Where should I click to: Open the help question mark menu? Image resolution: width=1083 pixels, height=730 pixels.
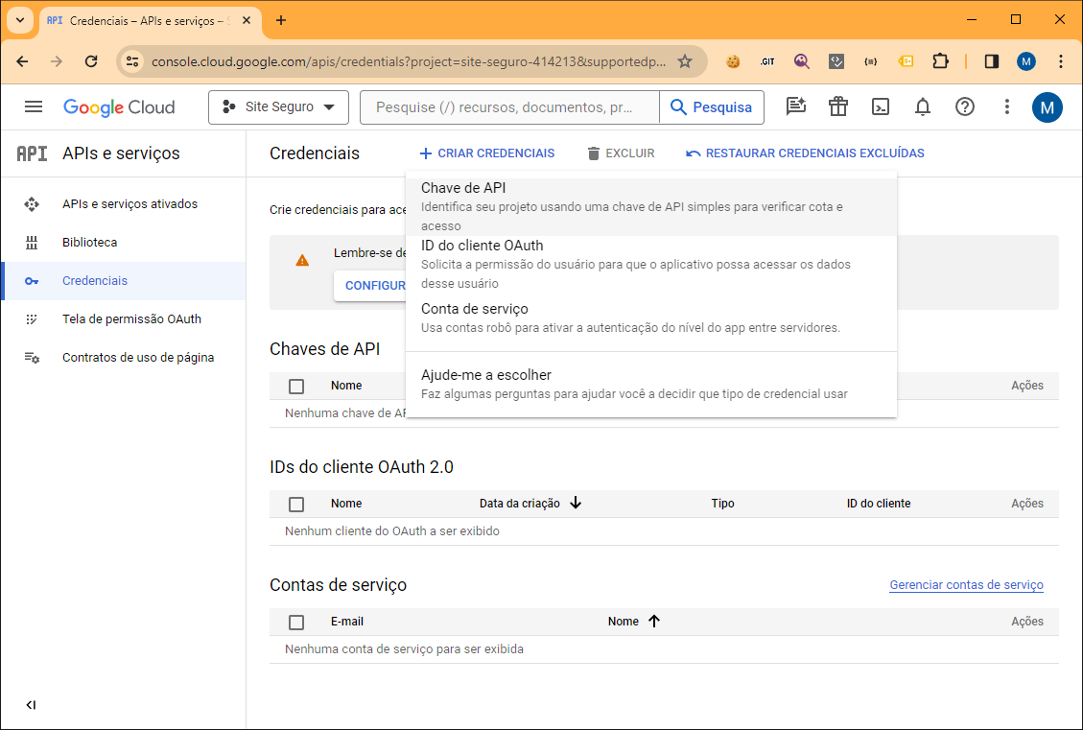(x=965, y=107)
